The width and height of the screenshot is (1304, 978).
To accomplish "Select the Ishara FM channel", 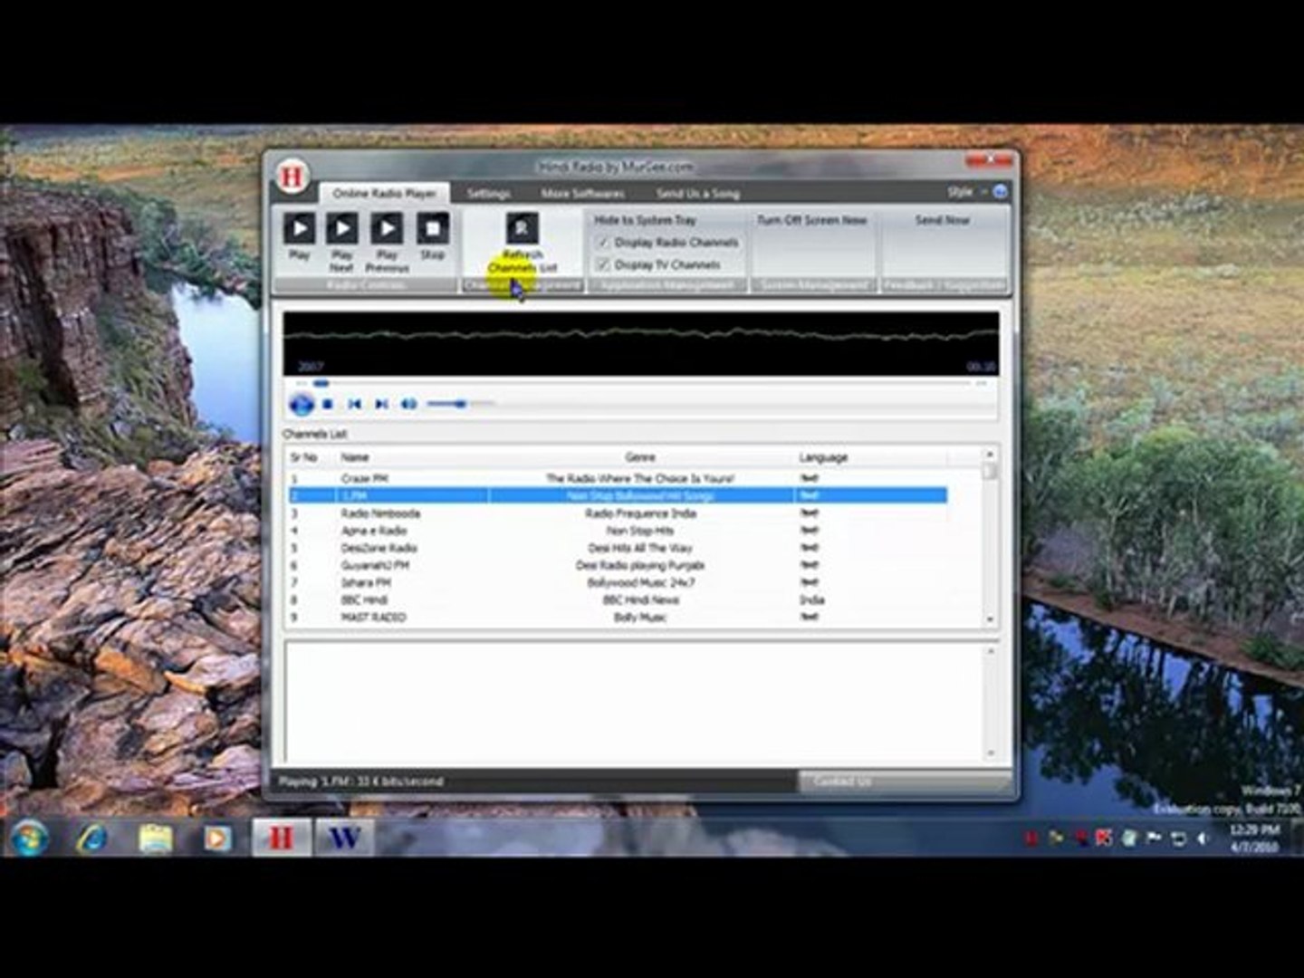I will (x=618, y=582).
